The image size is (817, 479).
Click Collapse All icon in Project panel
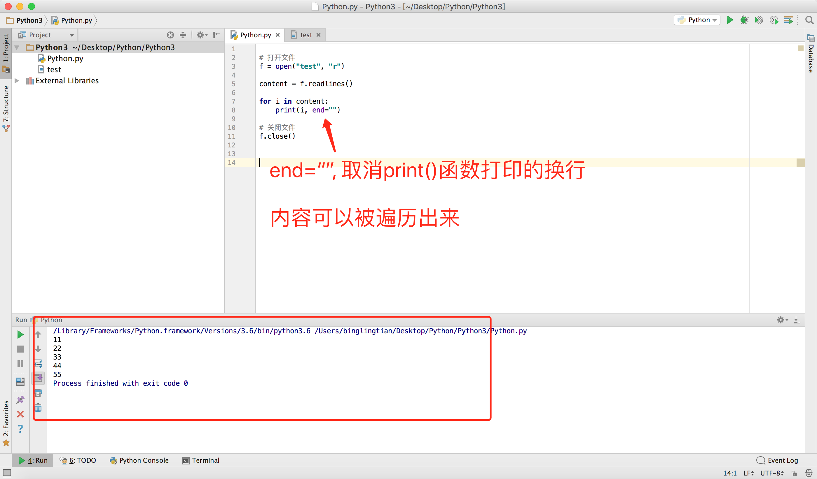pos(183,35)
